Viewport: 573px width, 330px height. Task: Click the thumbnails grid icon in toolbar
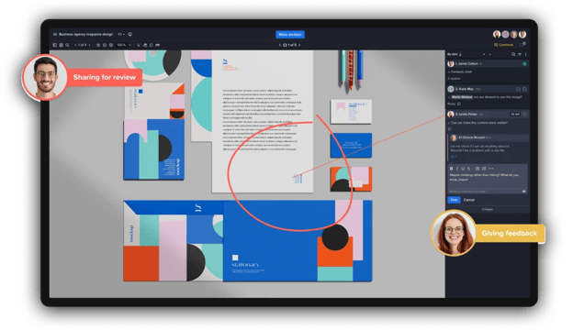(61, 45)
